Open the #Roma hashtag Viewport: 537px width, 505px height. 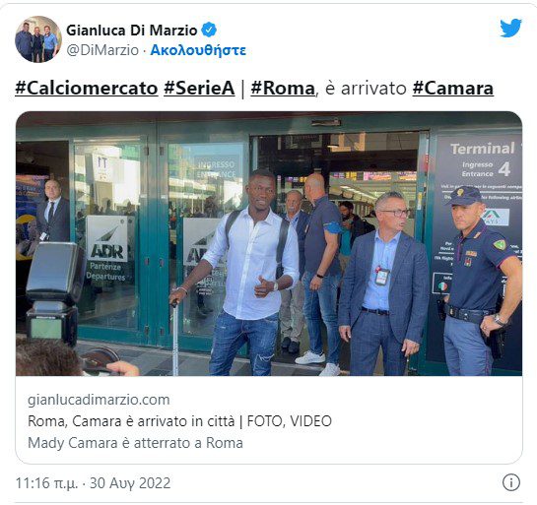283,89
